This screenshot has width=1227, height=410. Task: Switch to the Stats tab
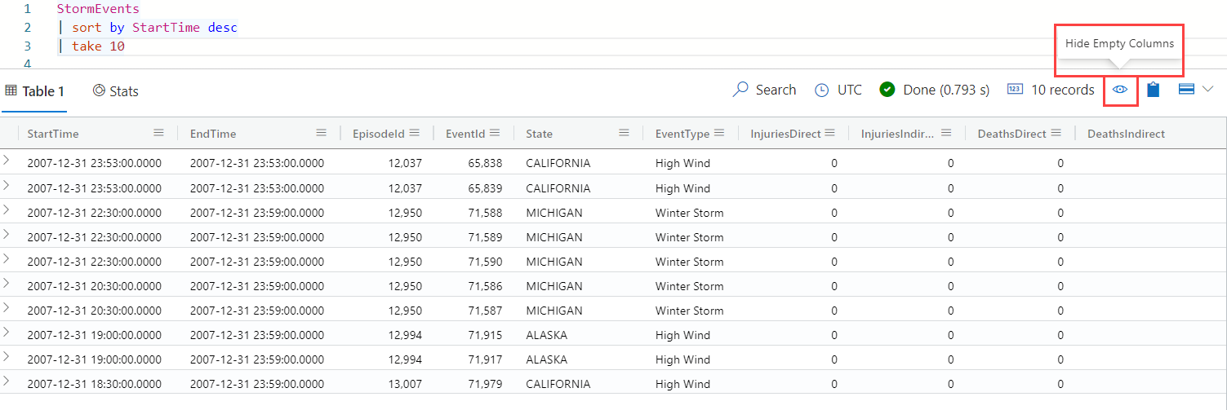click(115, 90)
